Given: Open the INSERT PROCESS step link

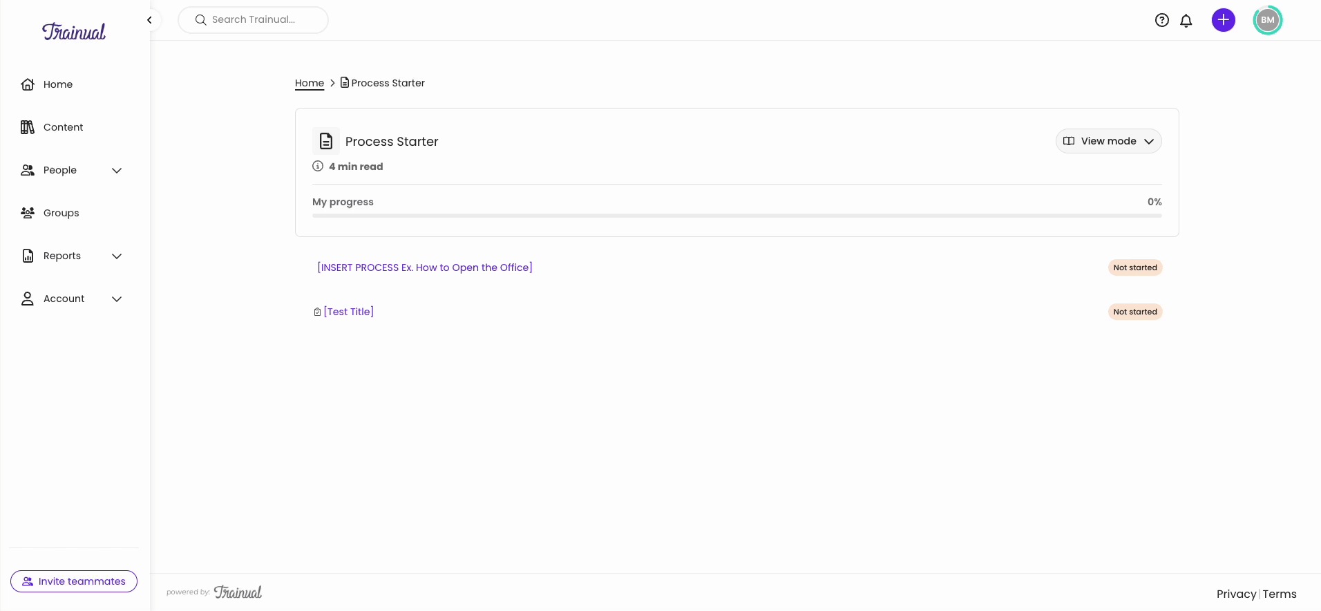Looking at the screenshot, I should [424, 267].
